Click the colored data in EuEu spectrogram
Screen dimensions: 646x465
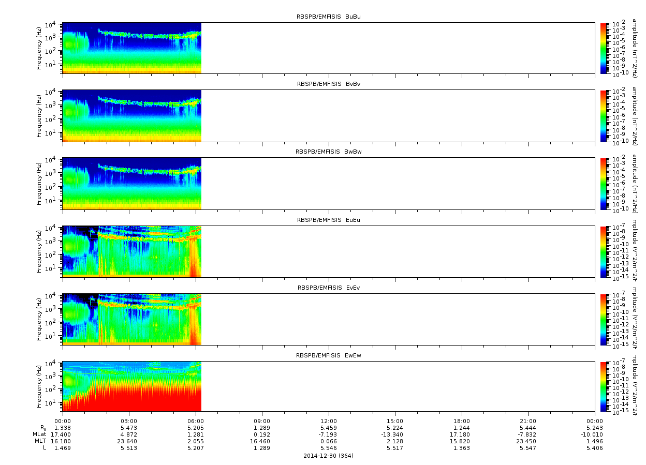pyautogui.click(x=145, y=253)
